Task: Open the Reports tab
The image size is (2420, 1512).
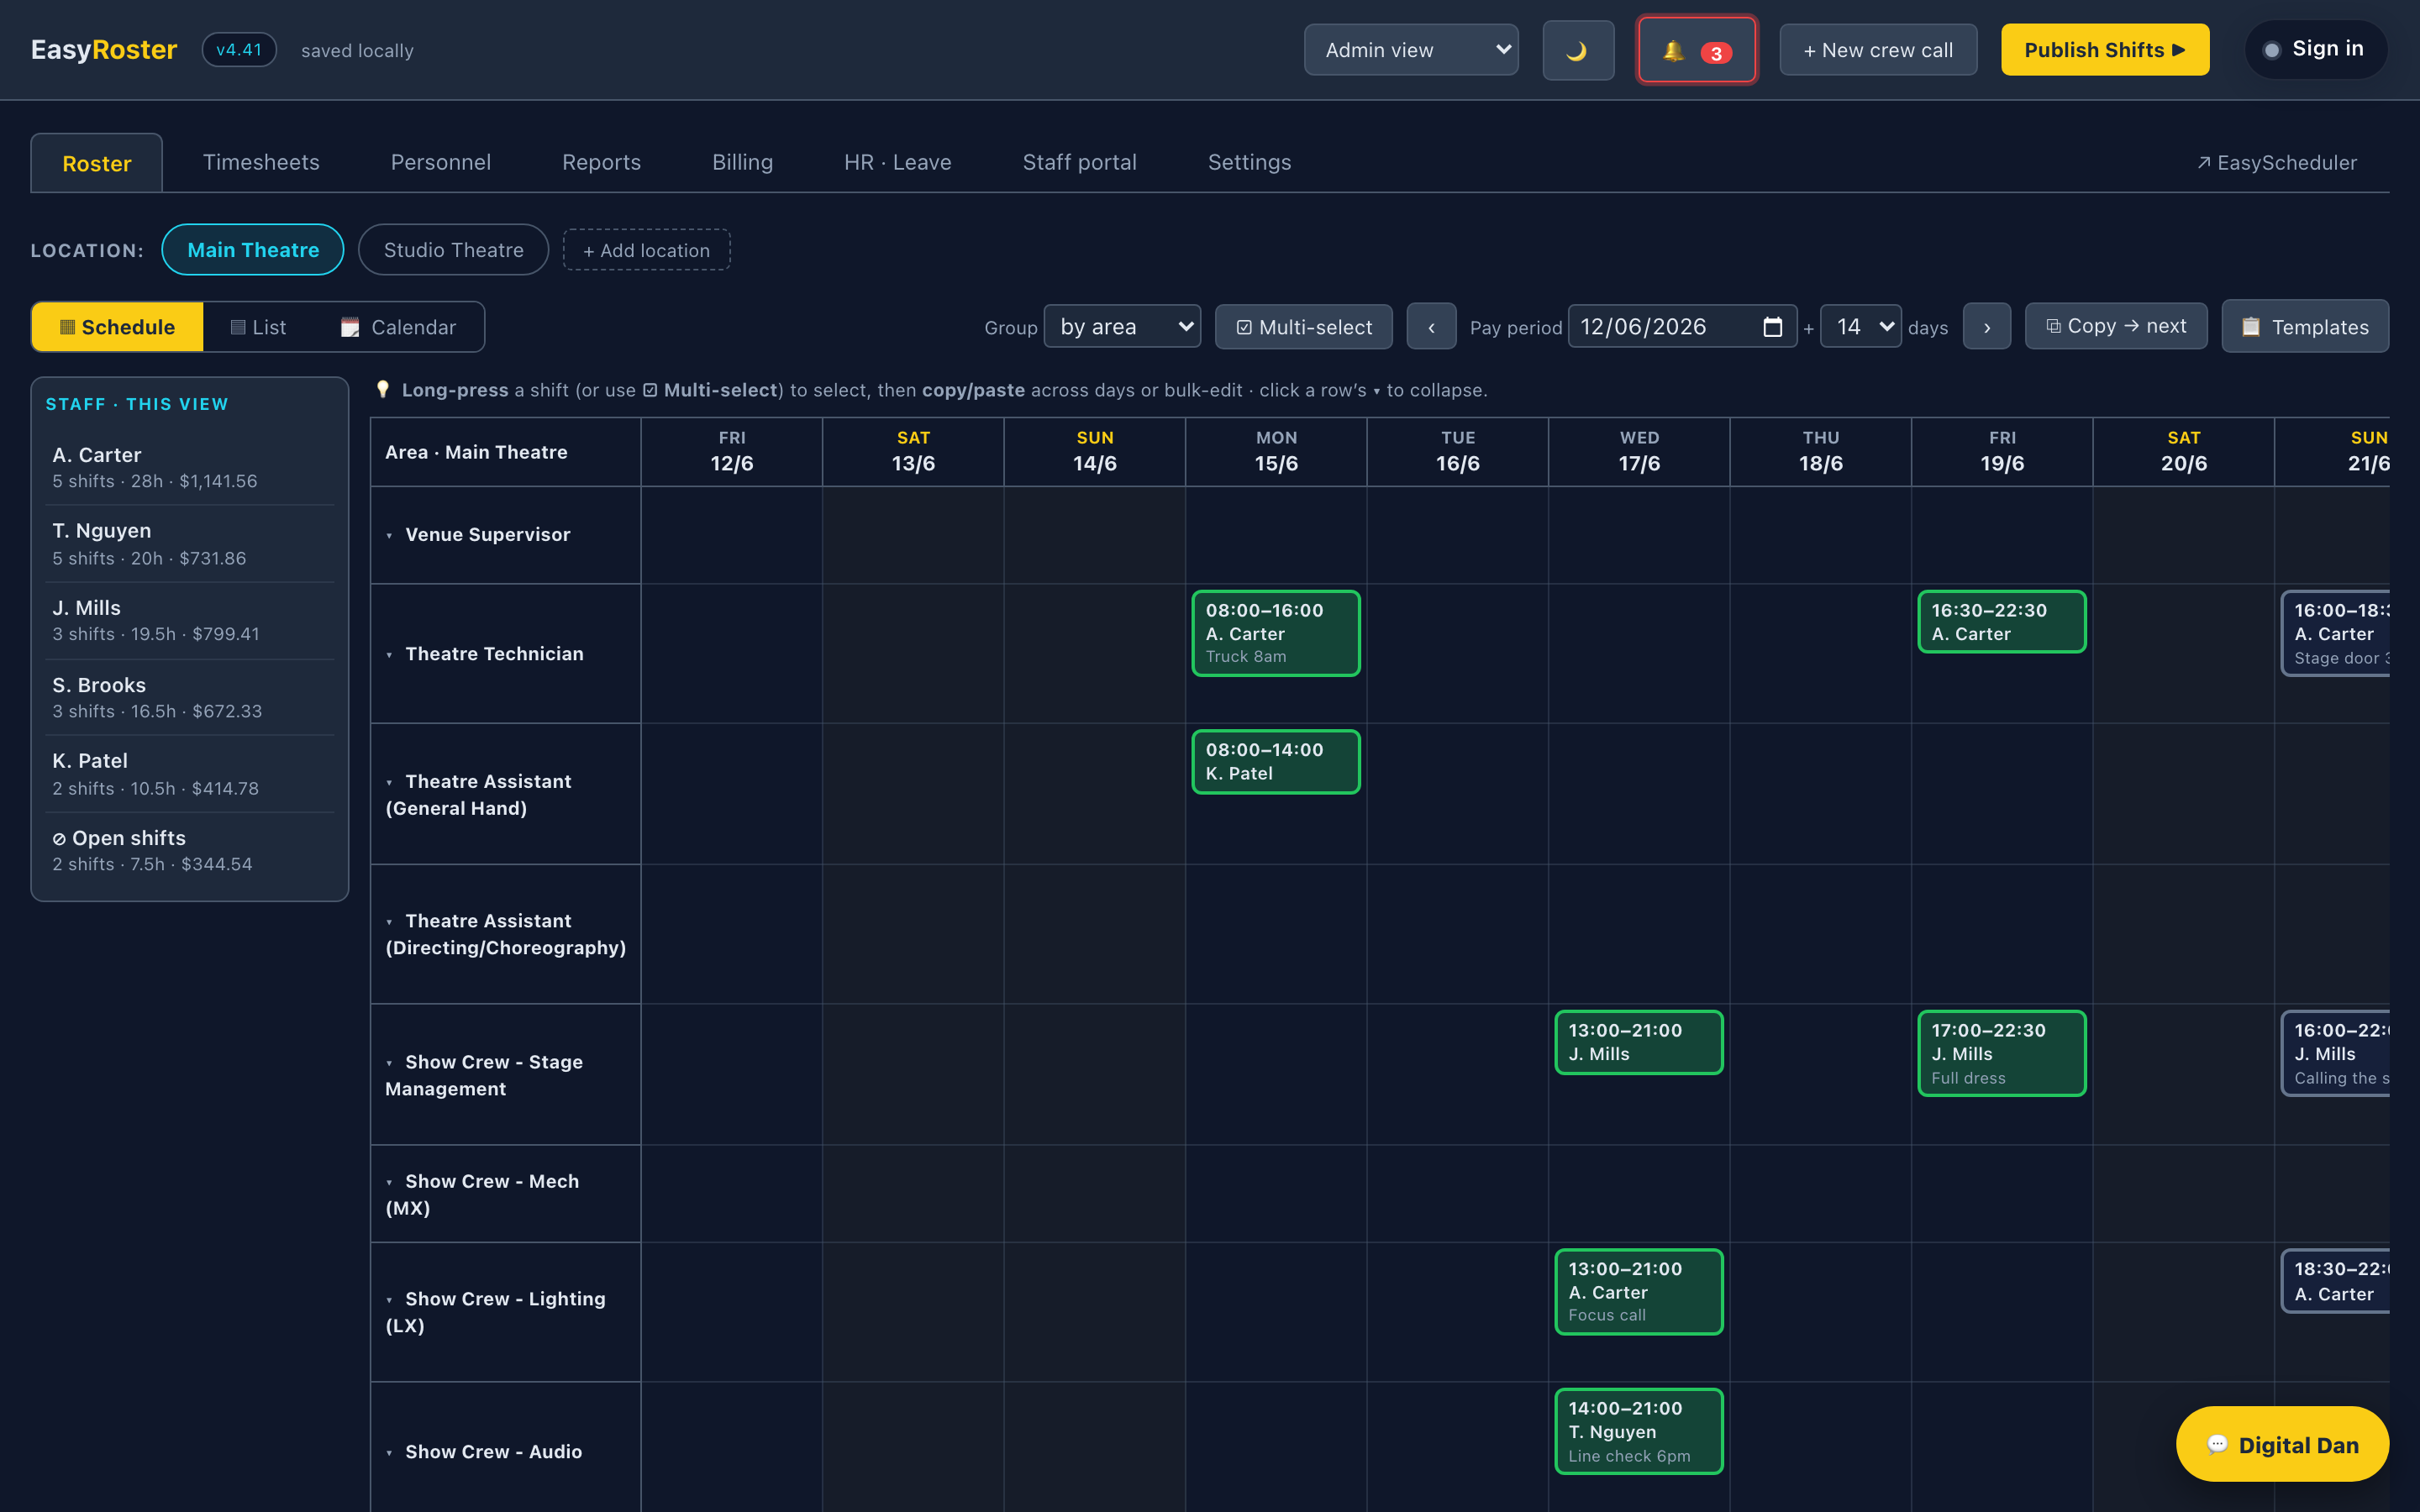Action: [601, 162]
